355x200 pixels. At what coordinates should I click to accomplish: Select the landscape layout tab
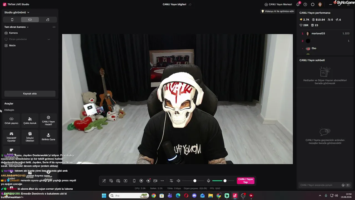tap(30, 20)
